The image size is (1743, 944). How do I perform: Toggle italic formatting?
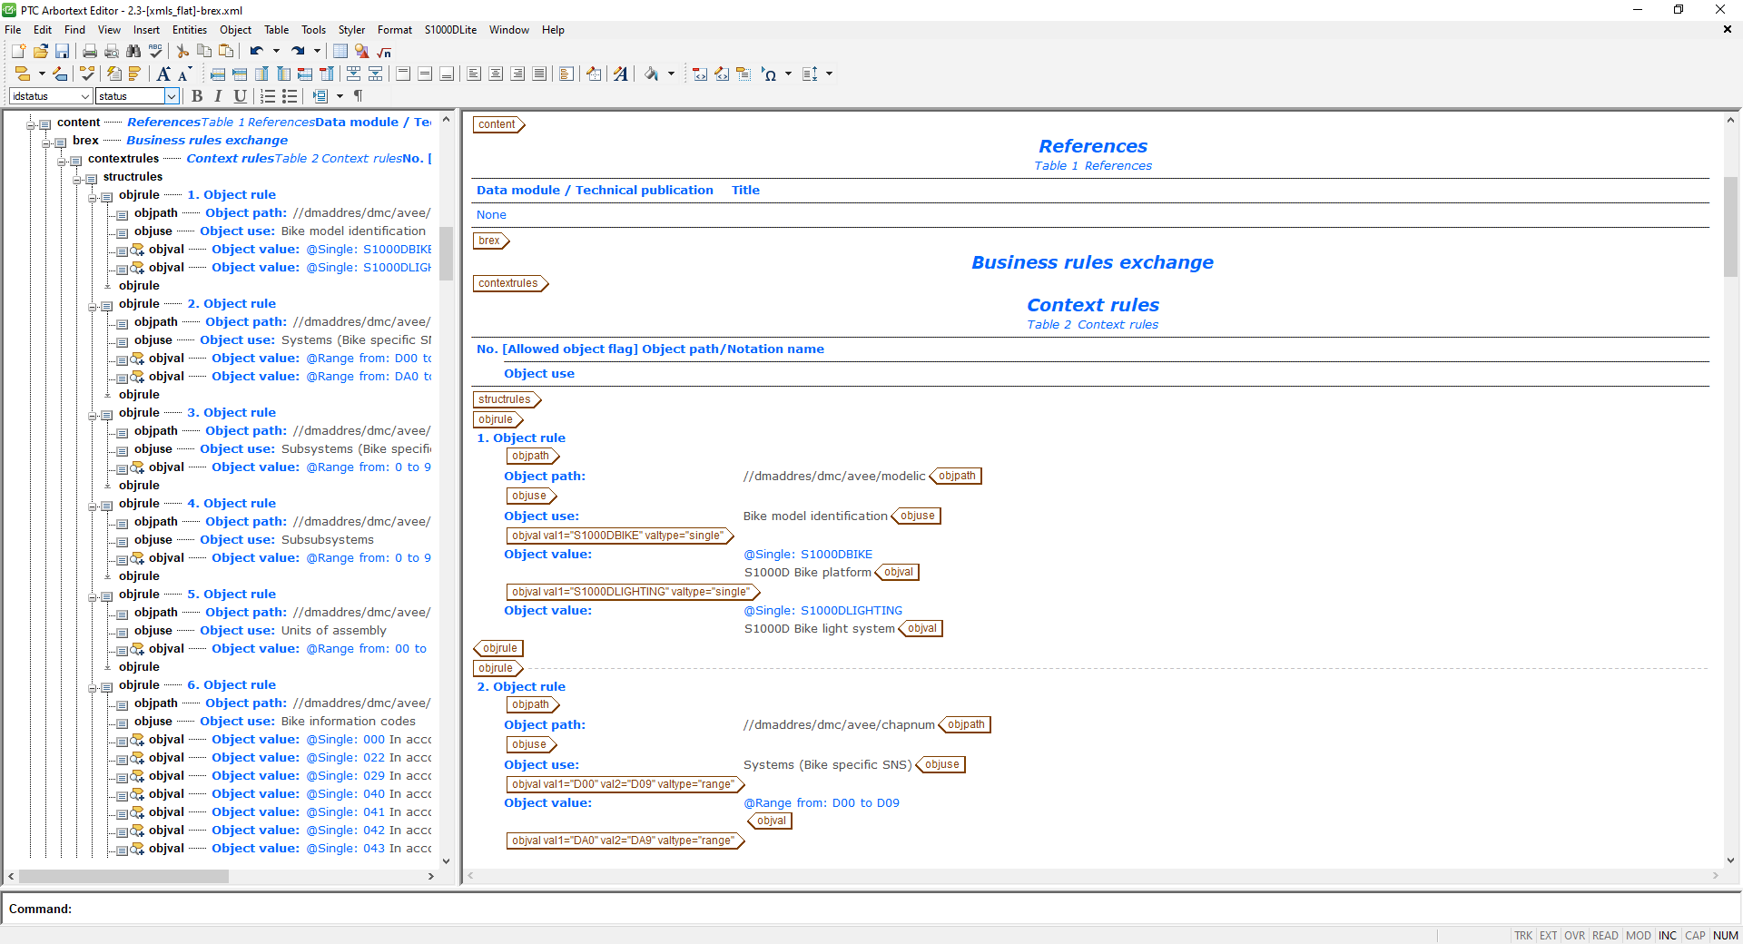(x=218, y=96)
